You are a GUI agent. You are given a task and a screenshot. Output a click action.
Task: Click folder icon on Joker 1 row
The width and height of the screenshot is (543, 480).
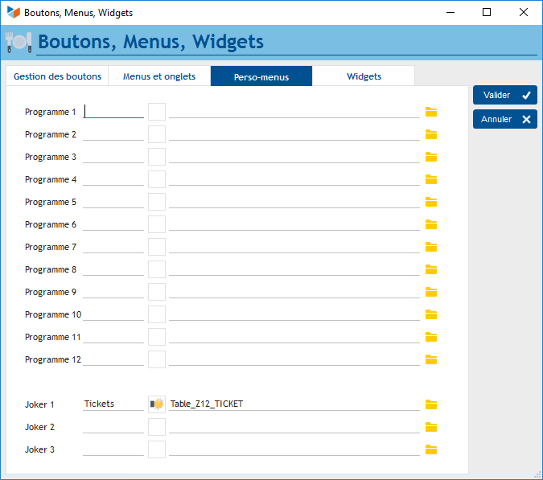pyautogui.click(x=431, y=404)
